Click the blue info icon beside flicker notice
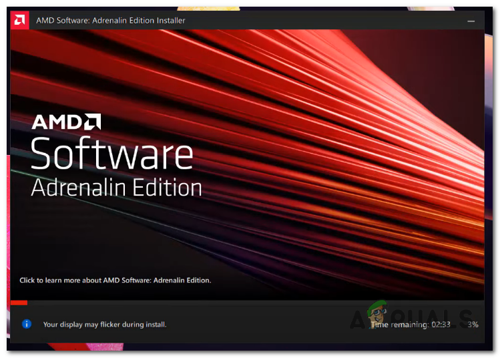The width and height of the screenshot is (500, 358). [x=27, y=324]
